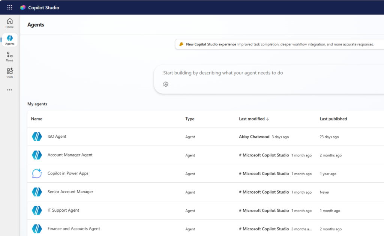This screenshot has height=236, width=384.
Task: Sort by the Name column header
Action: pyautogui.click(x=36, y=119)
